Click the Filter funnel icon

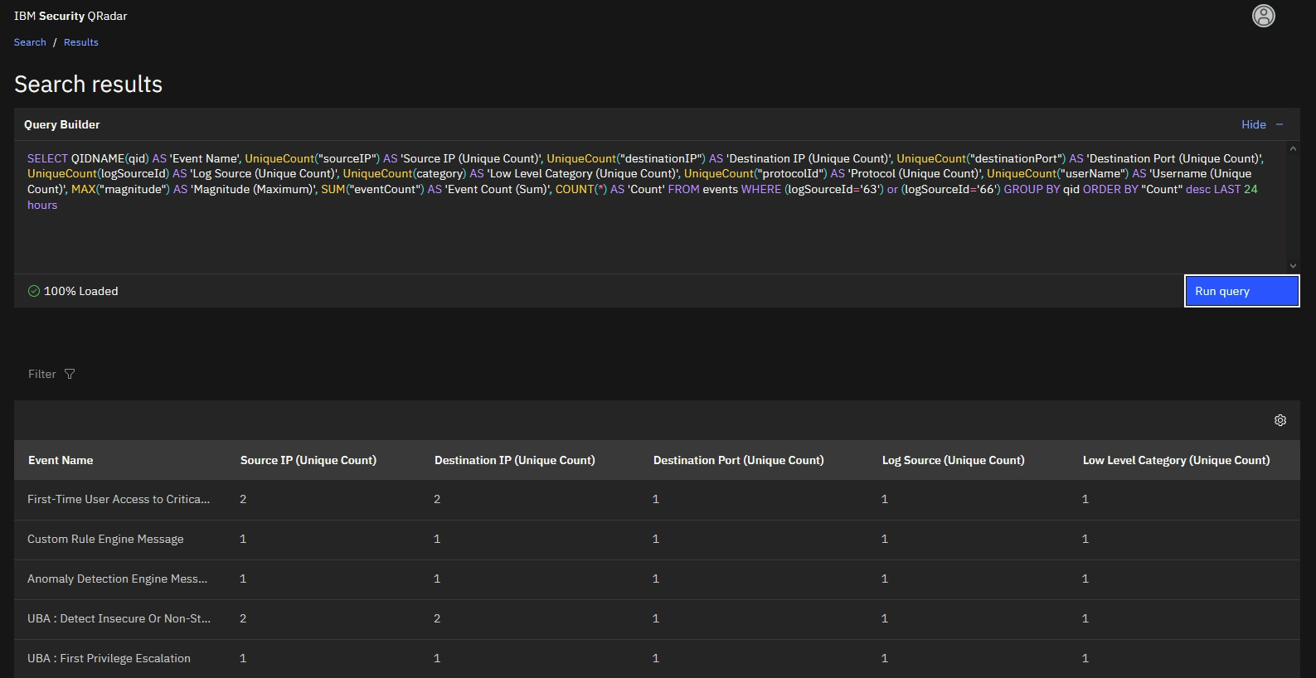70,374
